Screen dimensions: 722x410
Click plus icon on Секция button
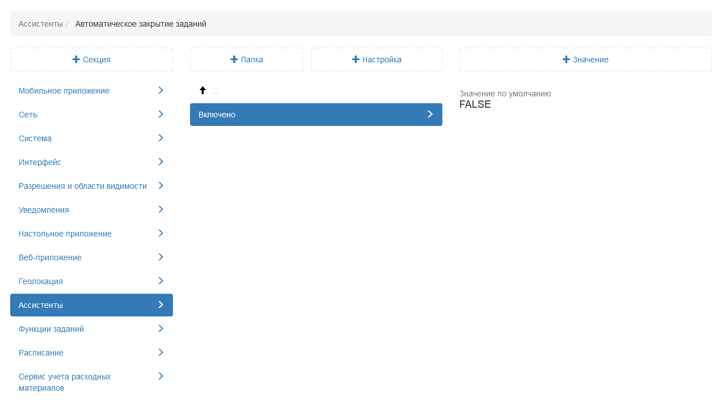(x=76, y=60)
